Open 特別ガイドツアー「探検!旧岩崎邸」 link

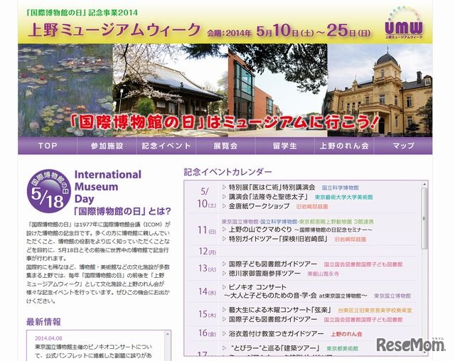[x=278, y=239]
